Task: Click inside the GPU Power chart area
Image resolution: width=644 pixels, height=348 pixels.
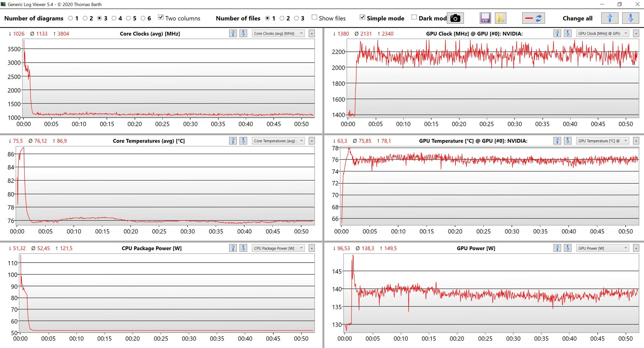Action: coord(491,293)
